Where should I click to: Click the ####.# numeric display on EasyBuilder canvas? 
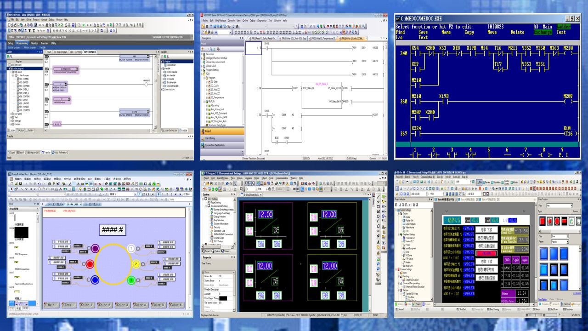click(x=113, y=230)
